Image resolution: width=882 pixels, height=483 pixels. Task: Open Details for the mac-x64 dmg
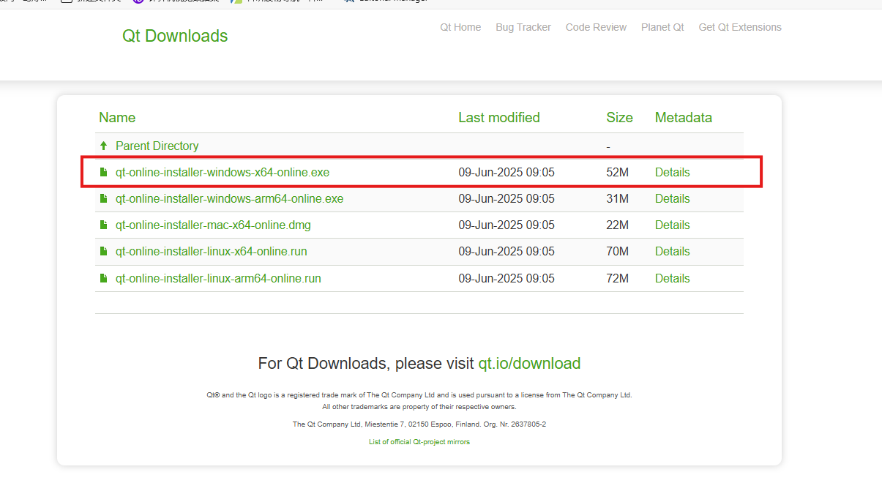pyautogui.click(x=673, y=225)
